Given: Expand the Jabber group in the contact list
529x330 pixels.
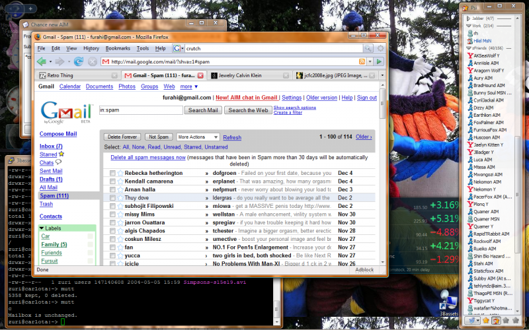Looking at the screenshot, I should pyautogui.click(x=468, y=19).
